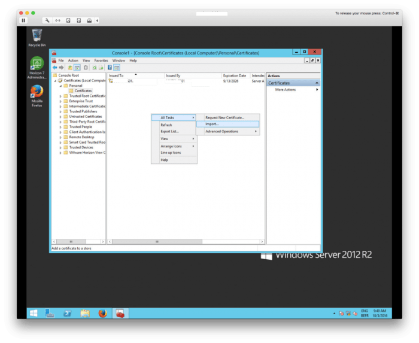The image size is (419, 343).
Task: Click the Up One Level folder icon
Action: click(70, 68)
